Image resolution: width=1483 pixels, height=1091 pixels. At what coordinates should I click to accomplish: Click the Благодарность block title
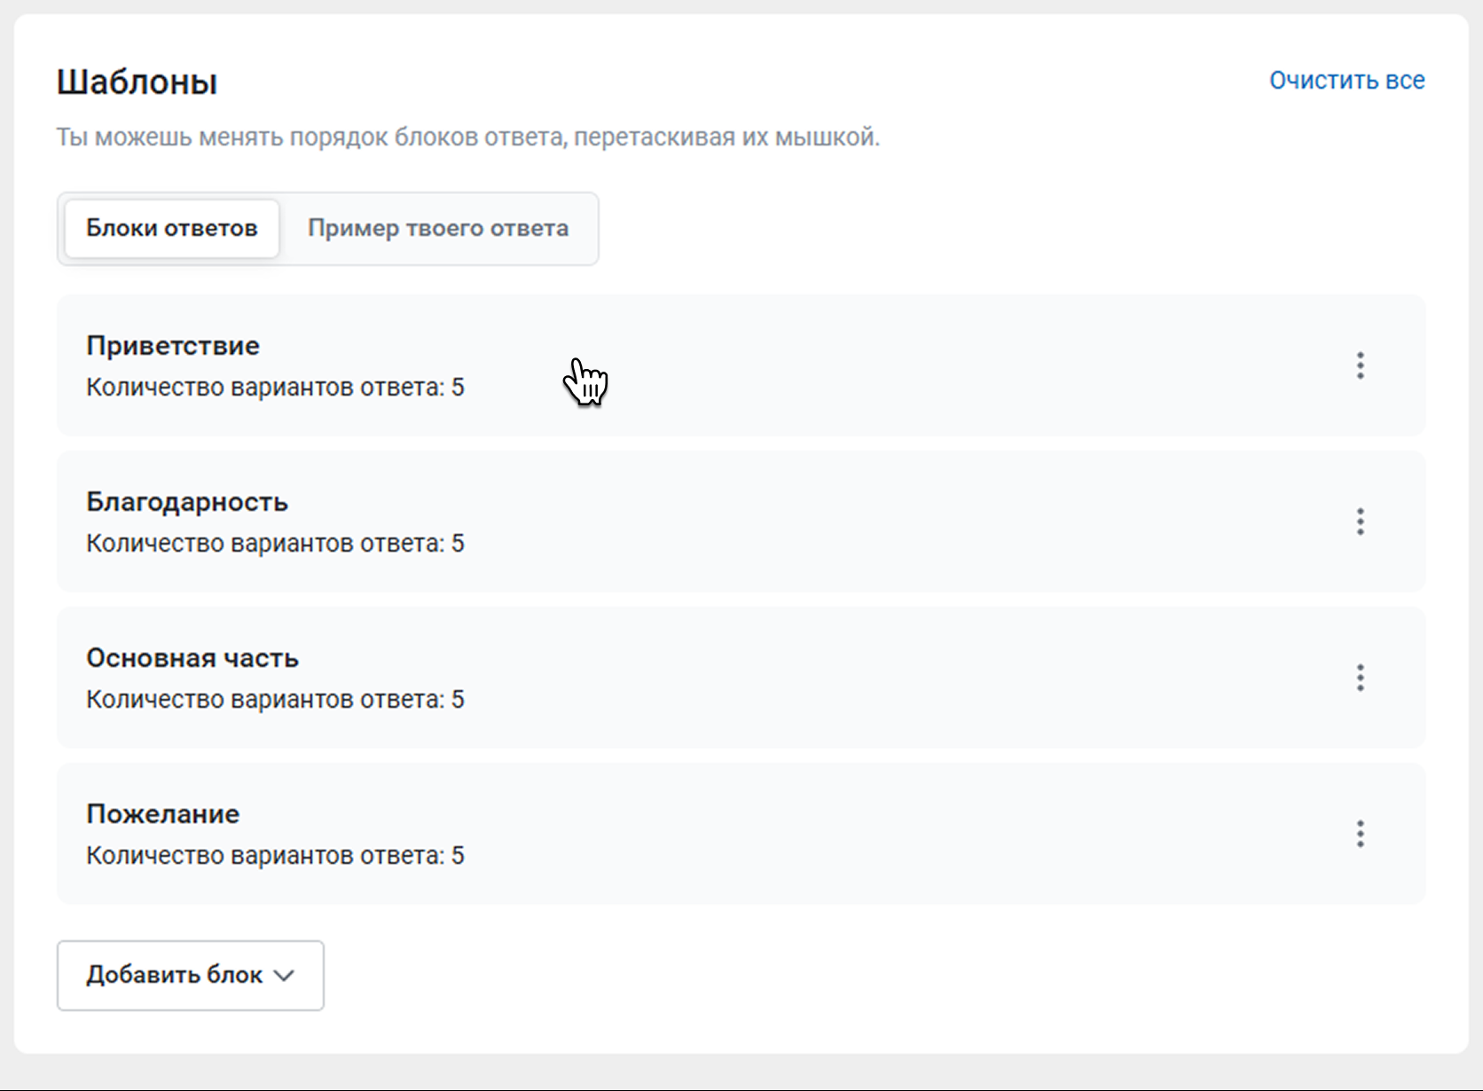tap(187, 502)
